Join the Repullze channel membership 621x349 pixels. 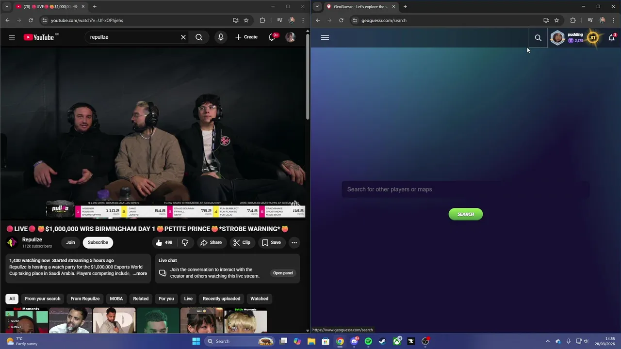coord(70,242)
